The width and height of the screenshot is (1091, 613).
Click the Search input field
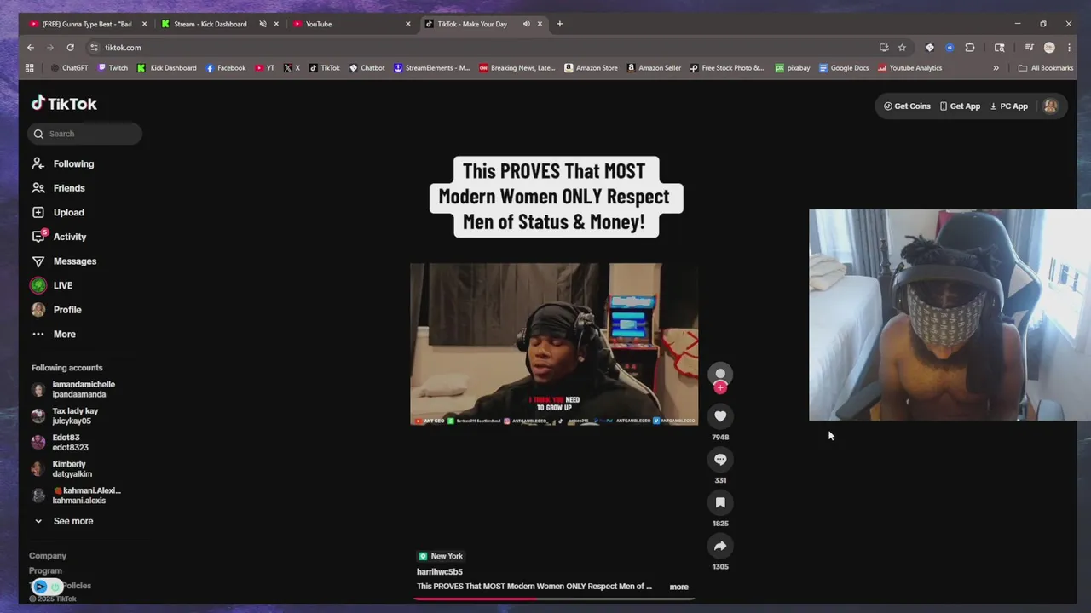click(84, 134)
